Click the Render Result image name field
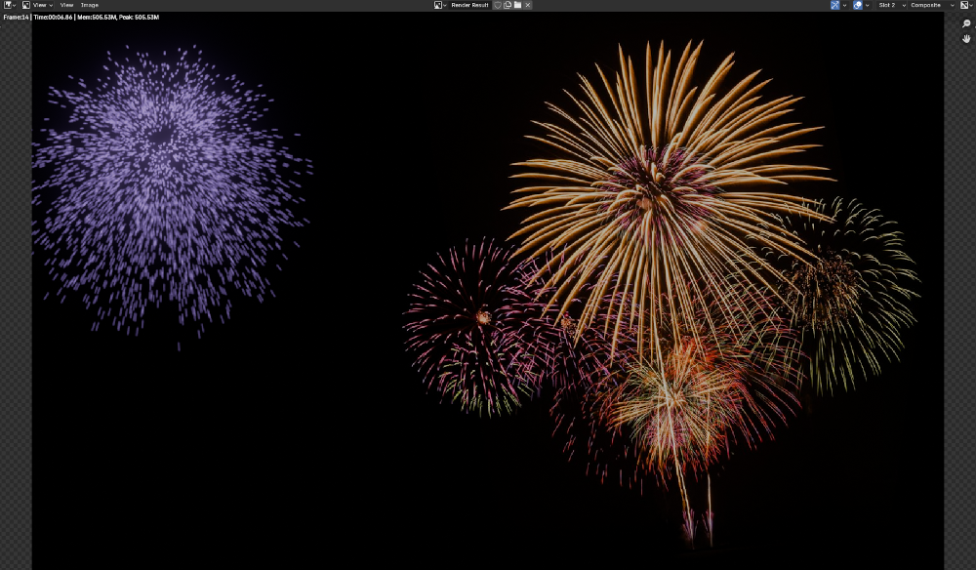This screenshot has height=570, width=976. (x=469, y=5)
